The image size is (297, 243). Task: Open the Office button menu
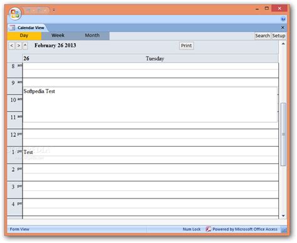coord(15,14)
